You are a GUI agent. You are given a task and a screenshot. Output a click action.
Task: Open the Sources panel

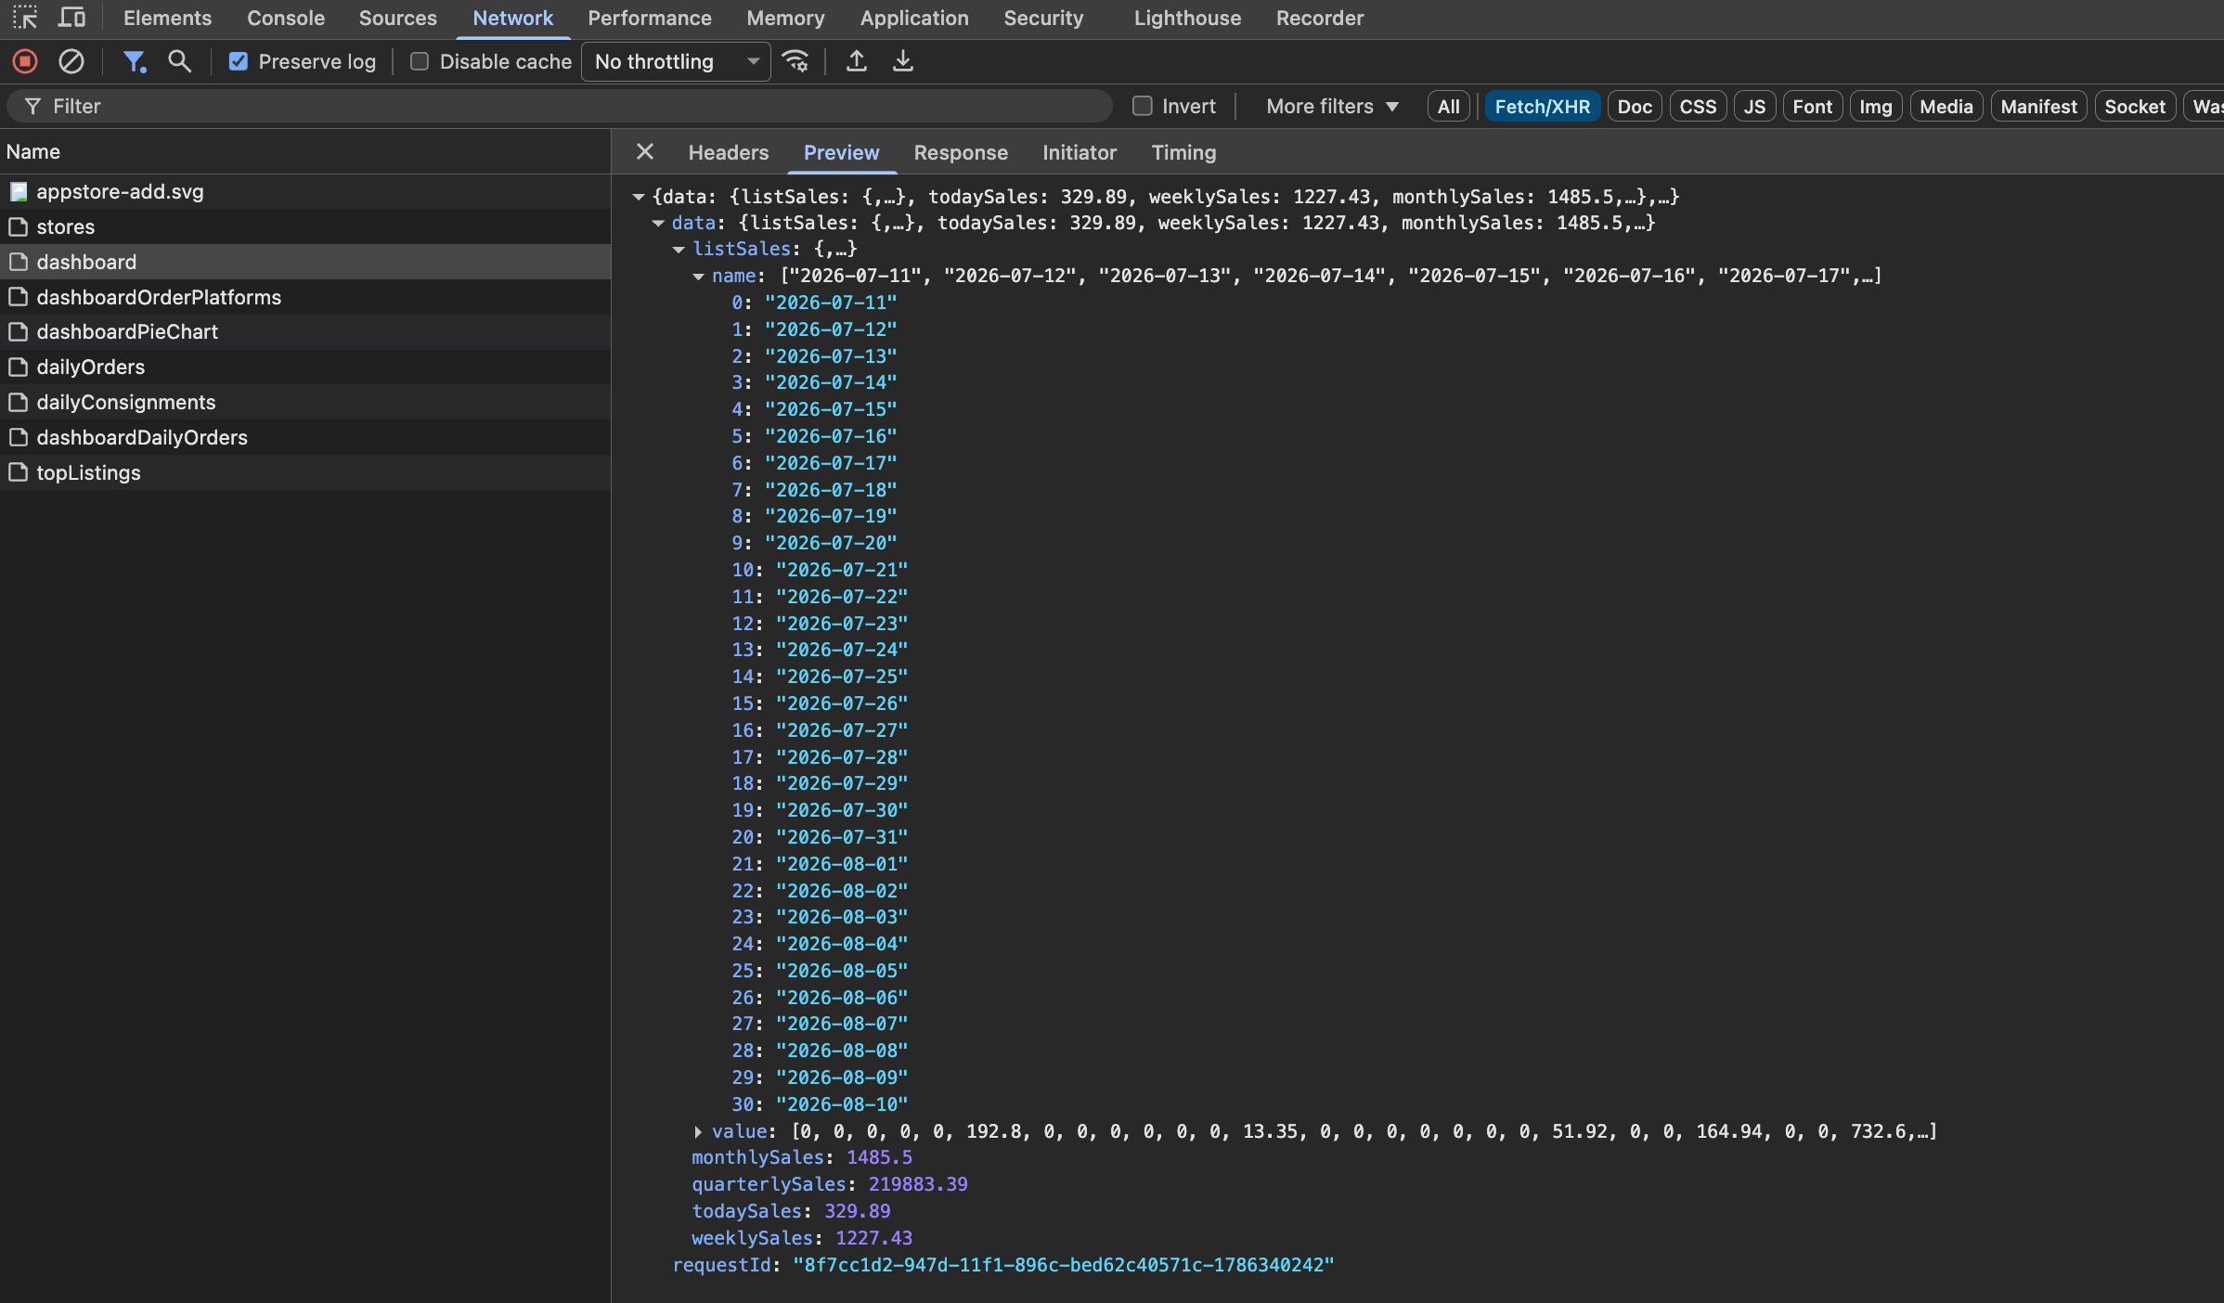[x=397, y=18]
